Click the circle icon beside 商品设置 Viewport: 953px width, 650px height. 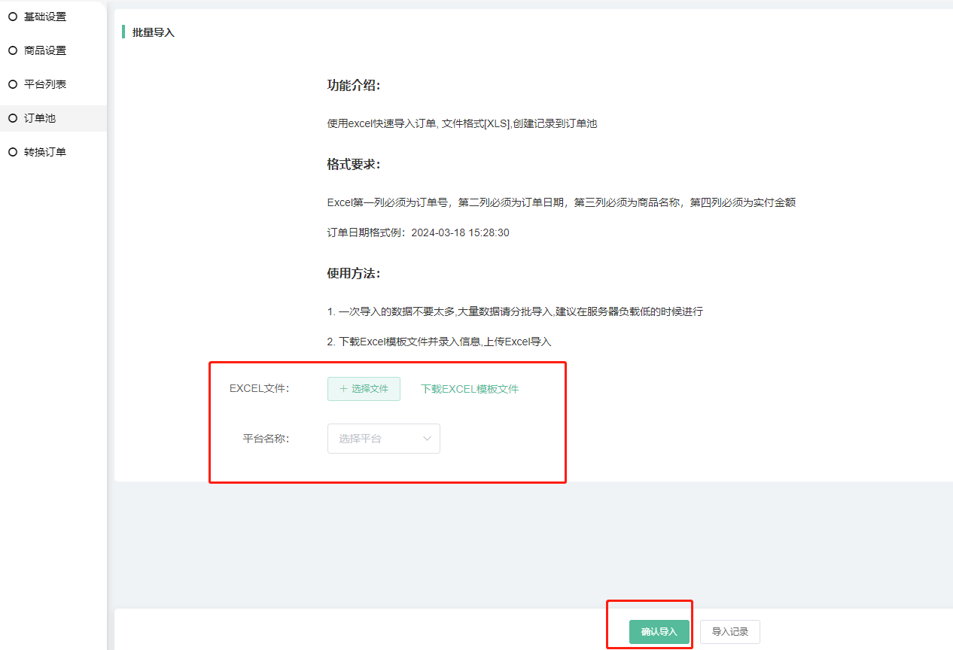click(12, 50)
